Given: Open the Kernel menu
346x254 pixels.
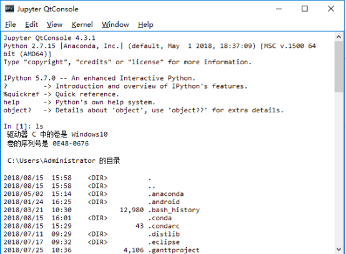Looking at the screenshot, I should (82, 24).
